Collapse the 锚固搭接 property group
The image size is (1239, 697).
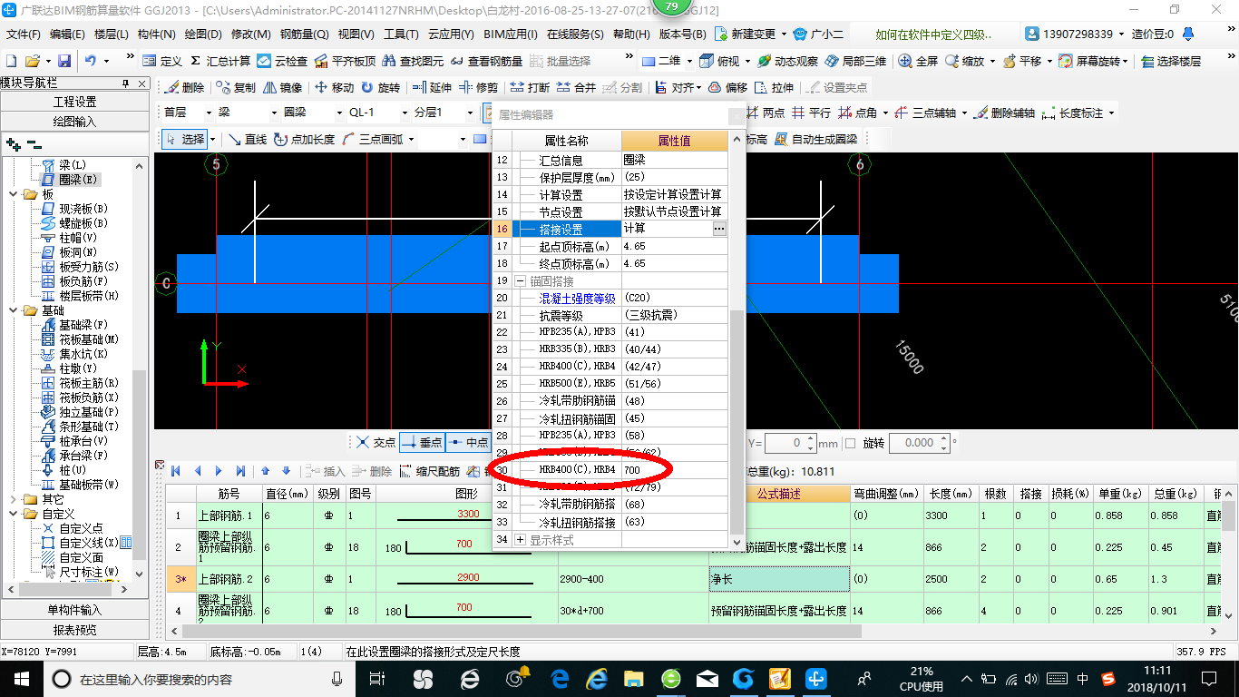click(521, 281)
